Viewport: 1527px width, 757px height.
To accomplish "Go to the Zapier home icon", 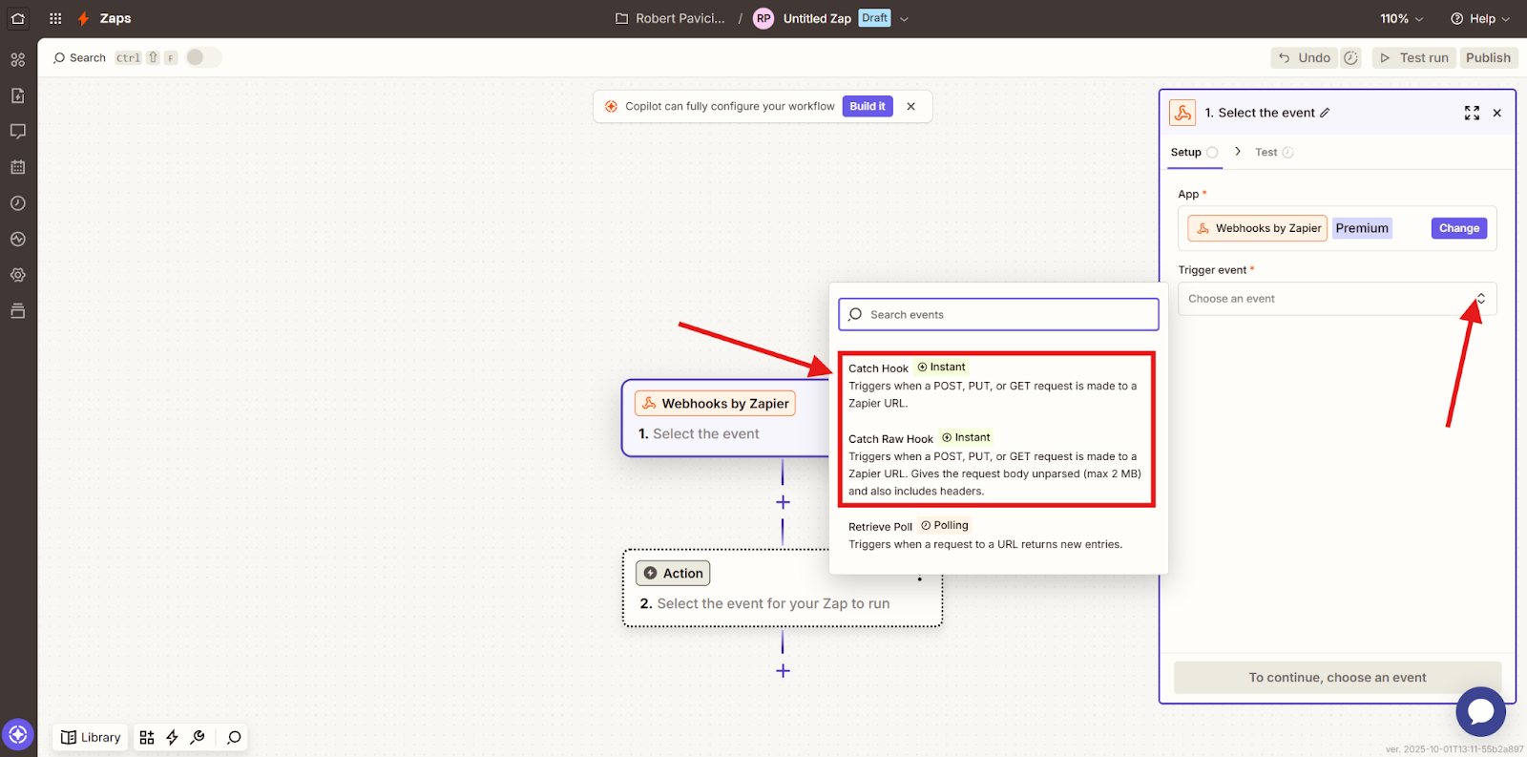I will pyautogui.click(x=18, y=18).
